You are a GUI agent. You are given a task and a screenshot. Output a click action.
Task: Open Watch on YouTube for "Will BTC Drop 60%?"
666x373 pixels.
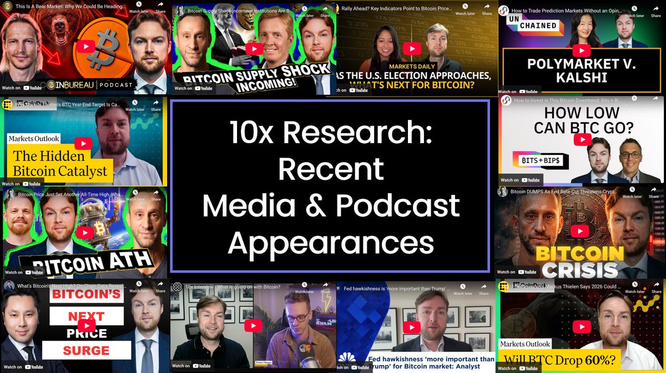517,367
